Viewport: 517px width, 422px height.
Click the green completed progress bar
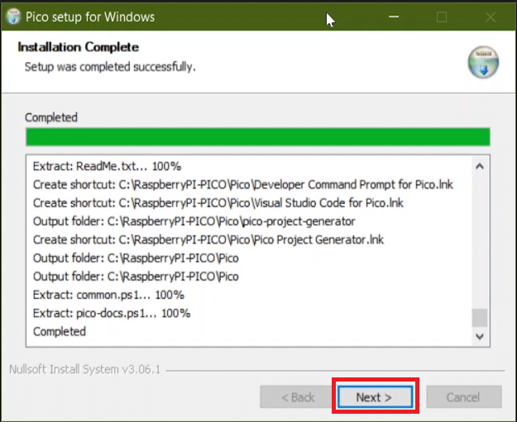pyautogui.click(x=258, y=137)
